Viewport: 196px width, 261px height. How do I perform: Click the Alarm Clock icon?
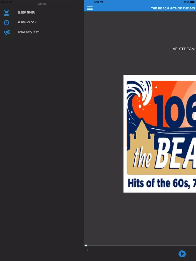tap(7, 22)
